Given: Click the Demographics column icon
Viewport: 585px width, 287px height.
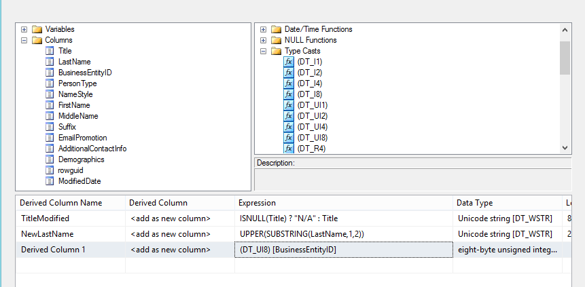Looking at the screenshot, I should 50,159.
